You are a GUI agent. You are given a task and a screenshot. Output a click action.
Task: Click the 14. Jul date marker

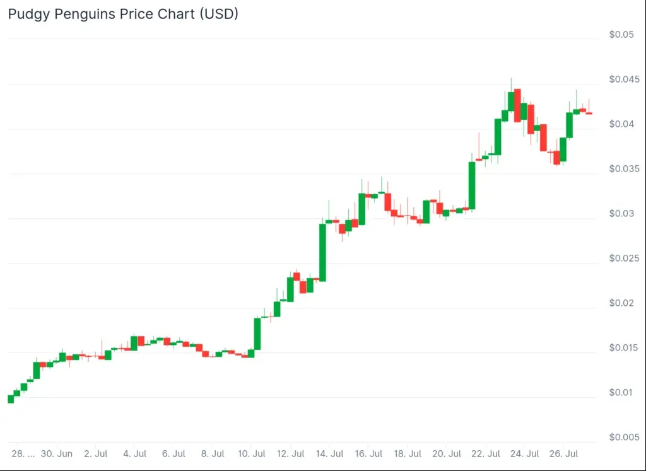329,454
